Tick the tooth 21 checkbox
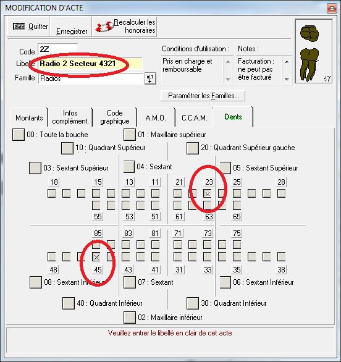The width and height of the screenshot is (341, 362). 177,193
